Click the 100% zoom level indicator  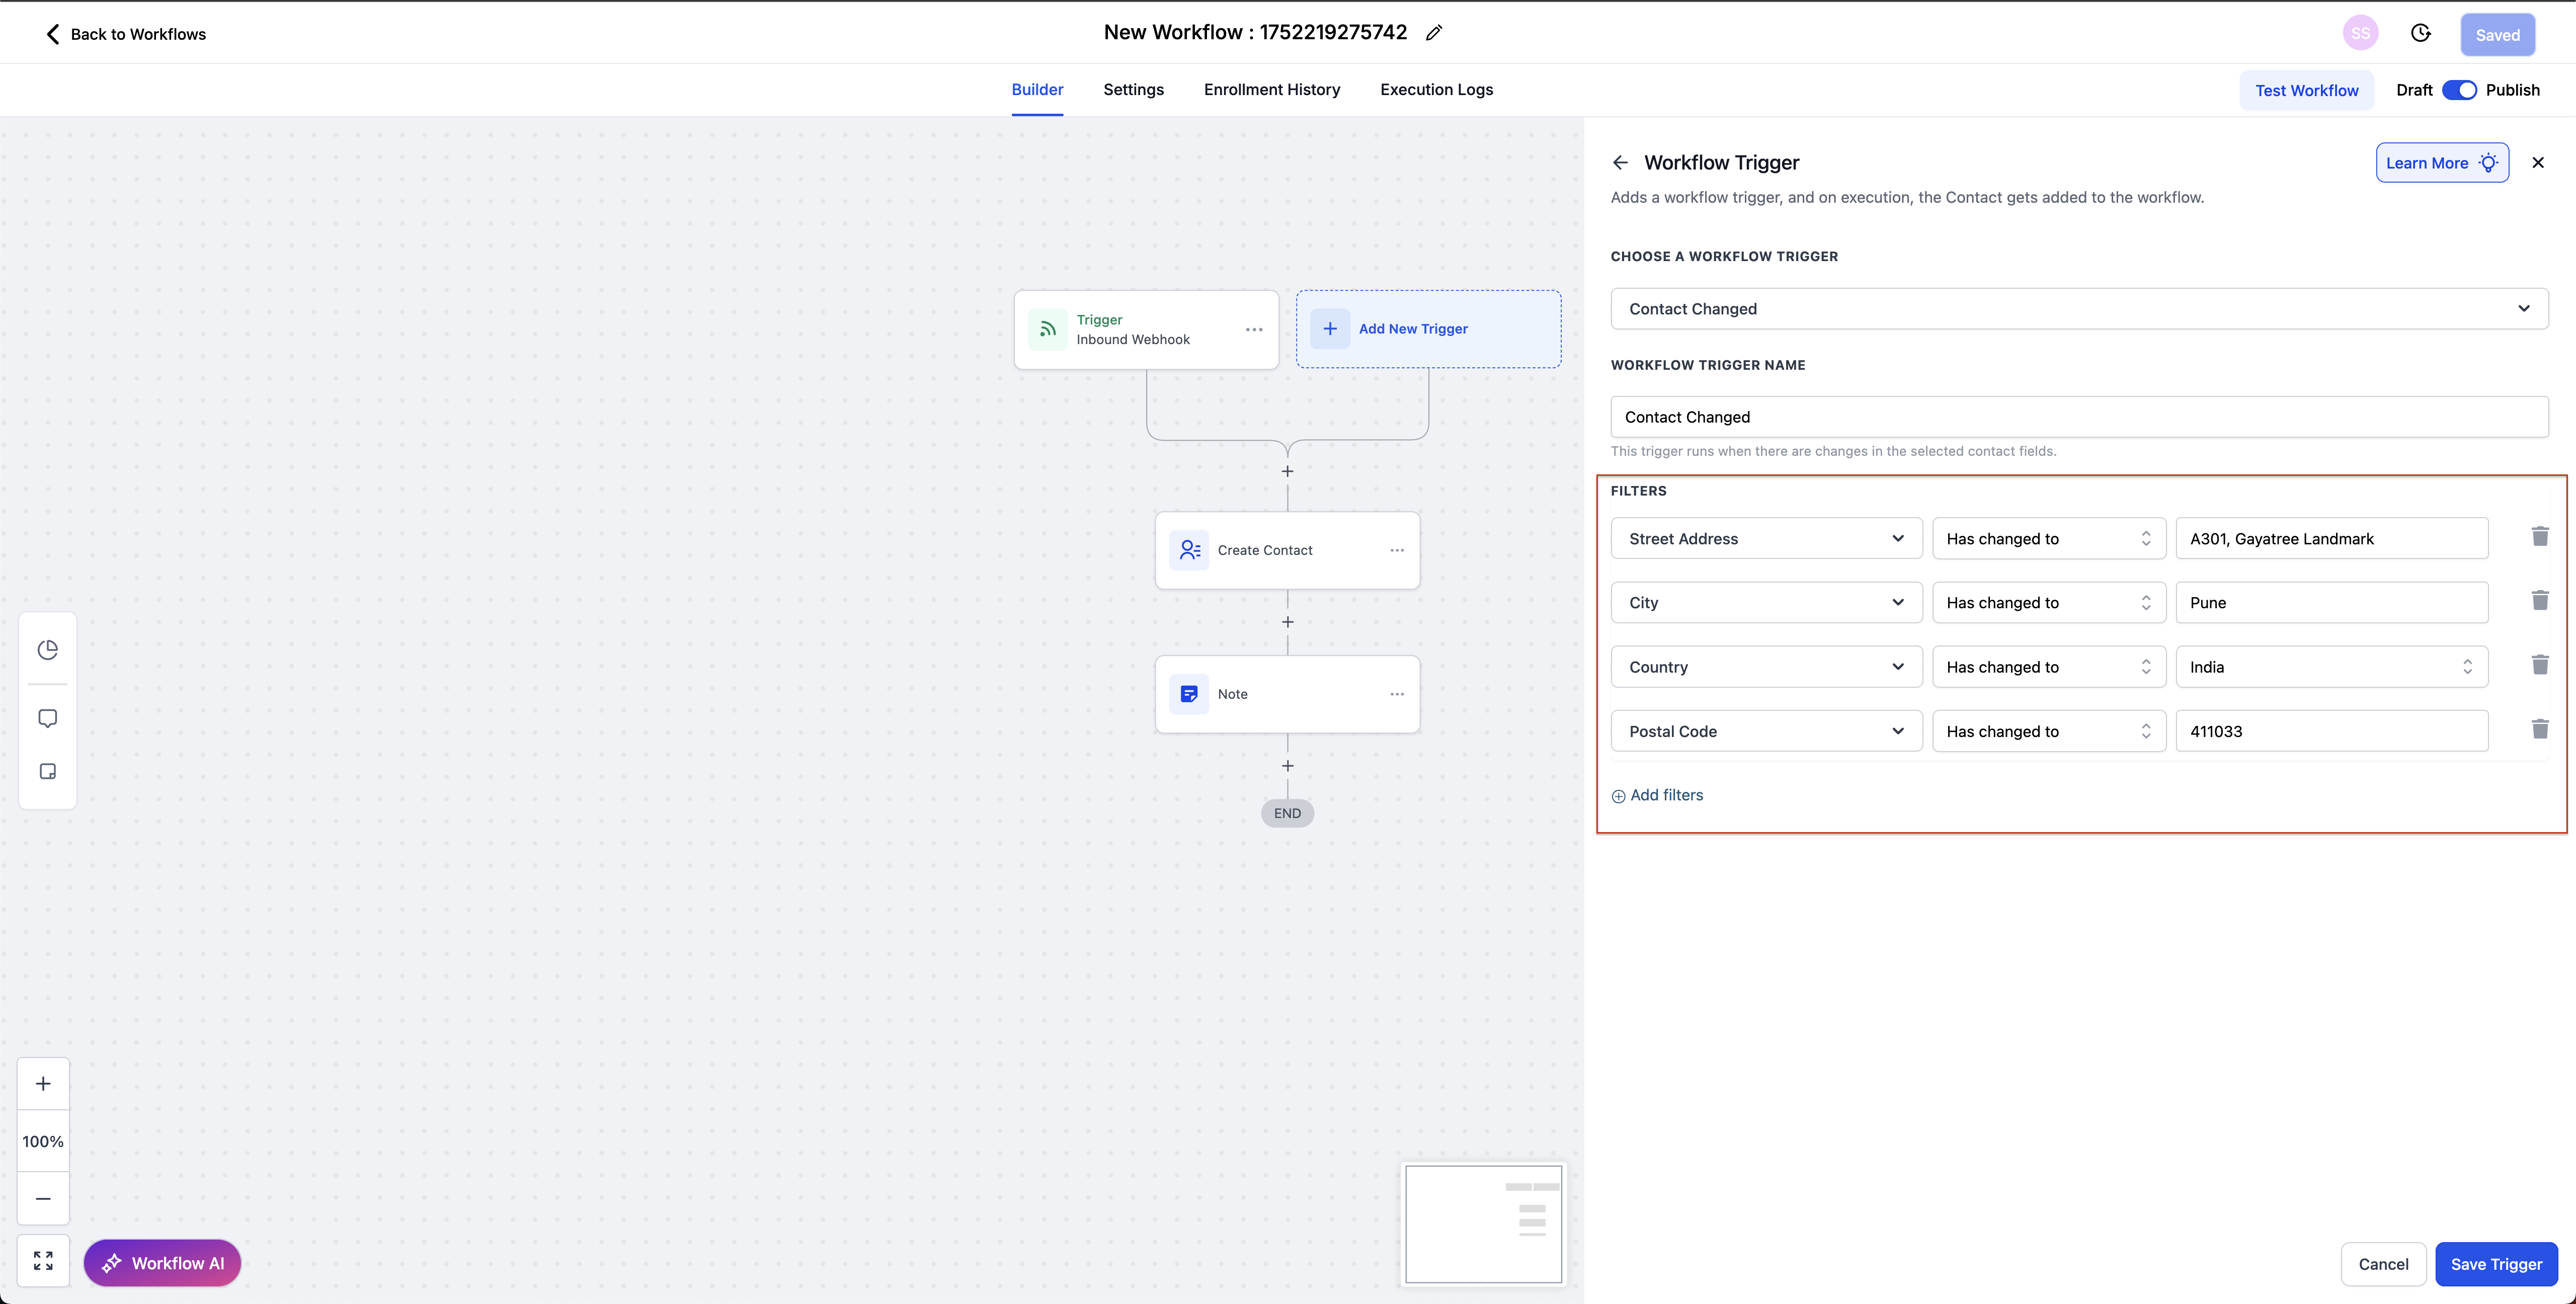coord(43,1141)
